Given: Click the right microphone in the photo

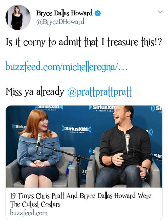Looking at the screenshot, I should pos(127,143).
